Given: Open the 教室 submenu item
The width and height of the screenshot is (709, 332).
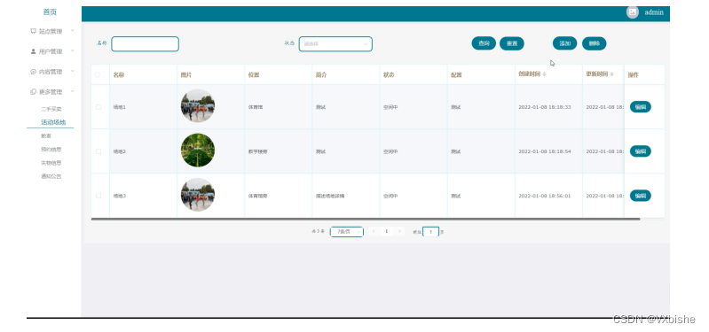Looking at the screenshot, I should click(x=46, y=135).
